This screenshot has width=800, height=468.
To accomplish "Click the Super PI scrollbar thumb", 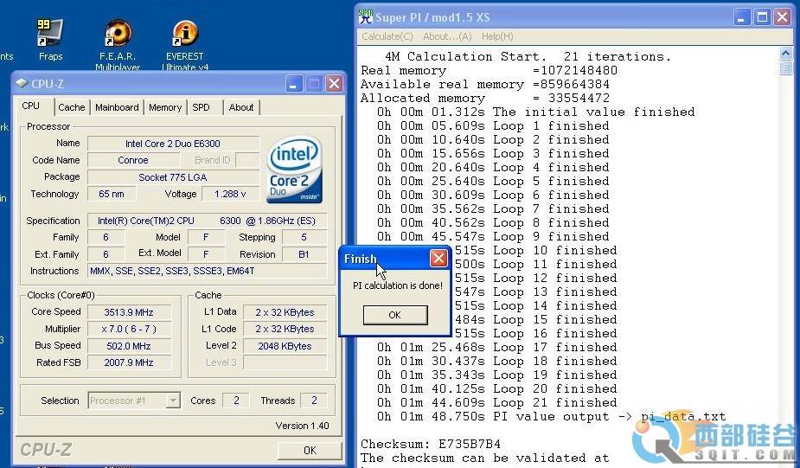I will [x=785, y=67].
